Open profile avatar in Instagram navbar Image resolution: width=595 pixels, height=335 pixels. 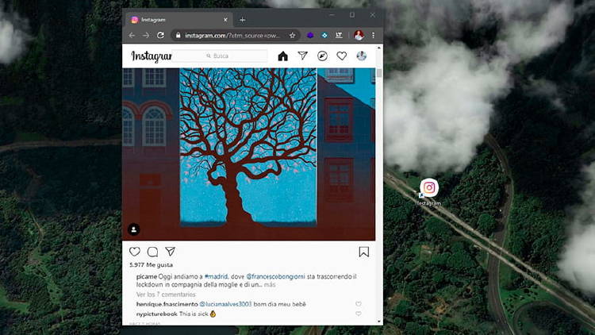362,56
